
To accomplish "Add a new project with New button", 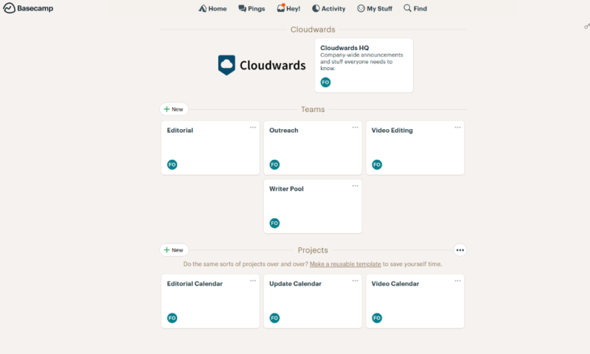I will click(x=174, y=250).
